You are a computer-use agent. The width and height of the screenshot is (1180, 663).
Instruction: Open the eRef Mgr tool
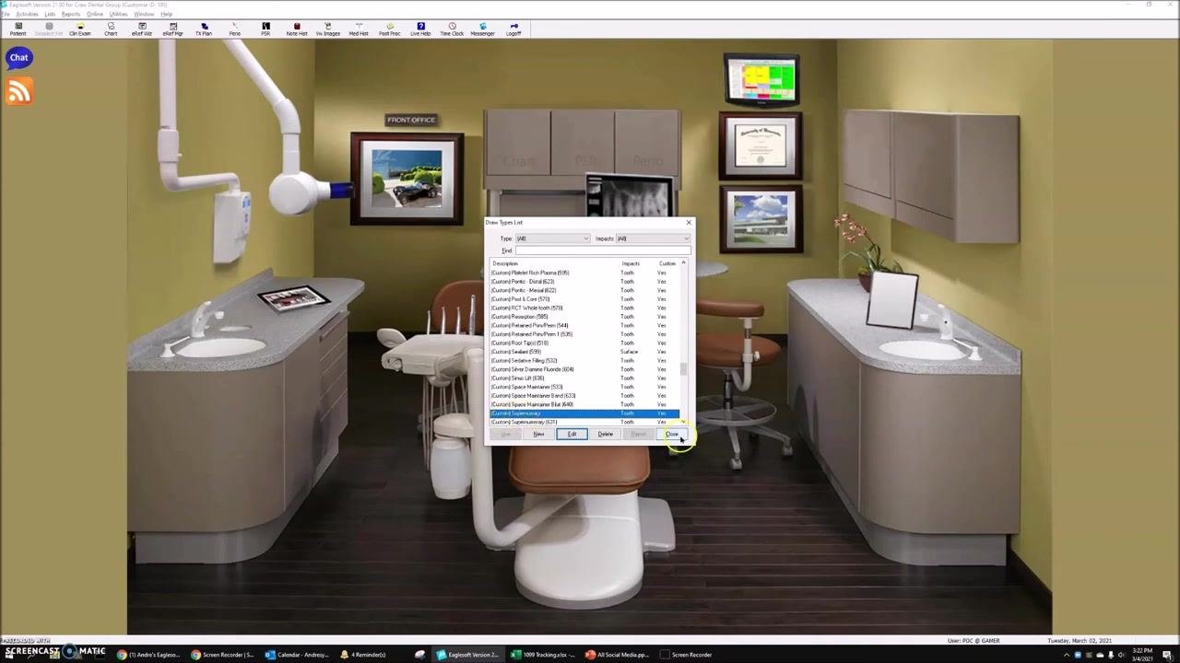pos(172,29)
